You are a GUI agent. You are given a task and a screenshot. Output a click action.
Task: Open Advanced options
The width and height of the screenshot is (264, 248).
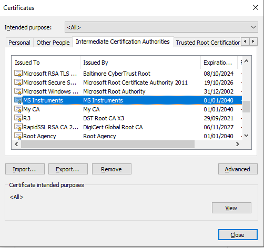238,169
